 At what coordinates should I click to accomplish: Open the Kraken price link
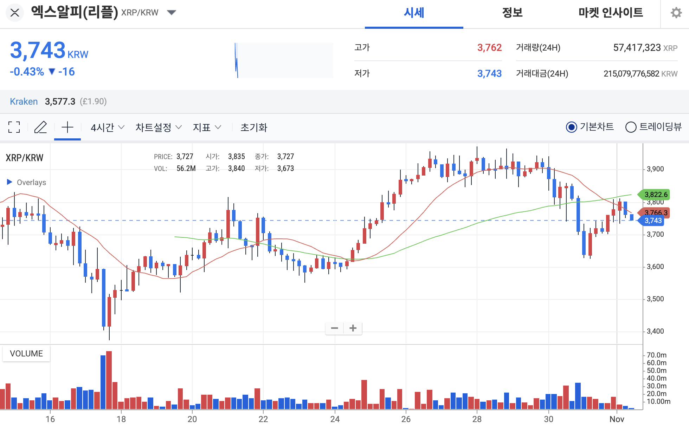point(24,101)
